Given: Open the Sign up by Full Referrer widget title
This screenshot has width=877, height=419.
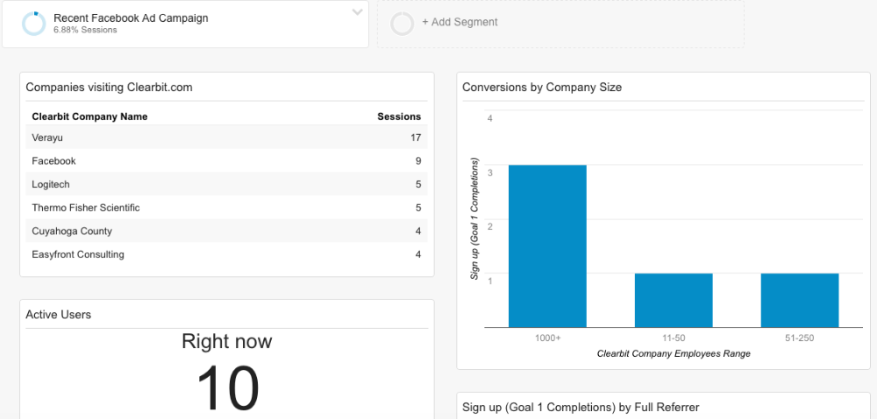Looking at the screenshot, I should (581, 408).
